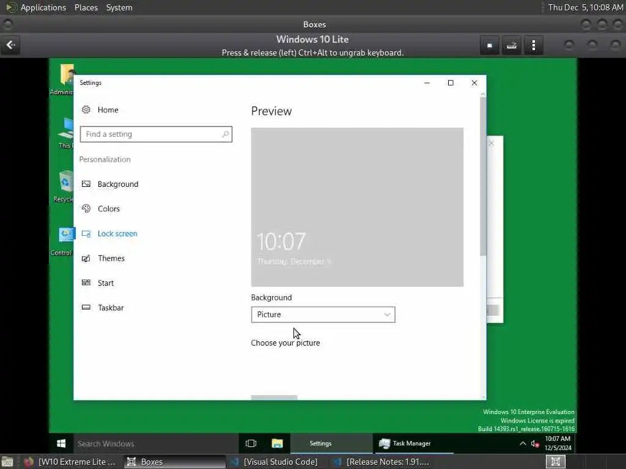Screen dimensions: 626x469
Task: Open File Explorer from the Windows taskbar
Action: click(x=277, y=443)
